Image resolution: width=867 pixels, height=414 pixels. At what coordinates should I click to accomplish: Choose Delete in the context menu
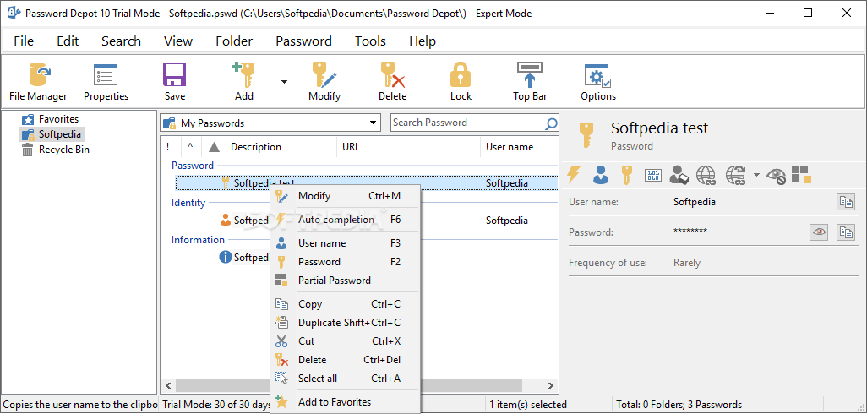tap(345, 360)
